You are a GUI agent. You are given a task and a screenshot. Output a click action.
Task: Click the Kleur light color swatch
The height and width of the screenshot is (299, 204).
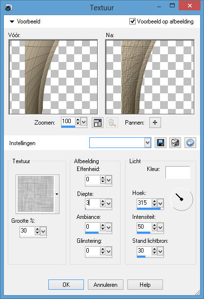[x=178, y=172]
